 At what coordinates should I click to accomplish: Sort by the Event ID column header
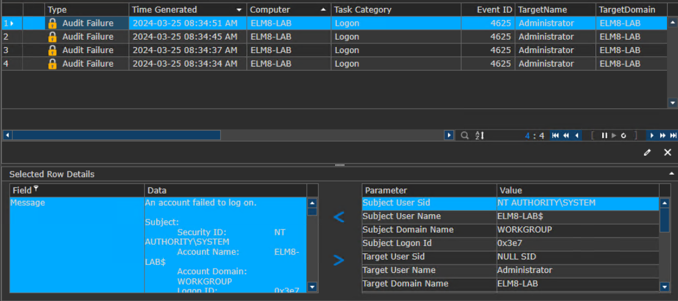(488, 10)
